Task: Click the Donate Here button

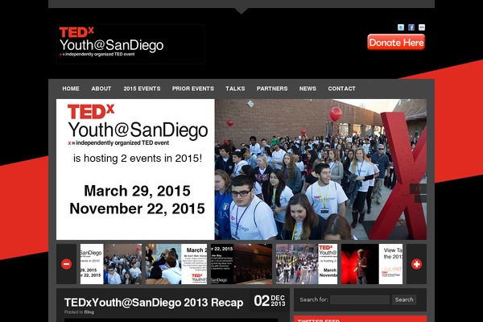Action: pos(396,42)
